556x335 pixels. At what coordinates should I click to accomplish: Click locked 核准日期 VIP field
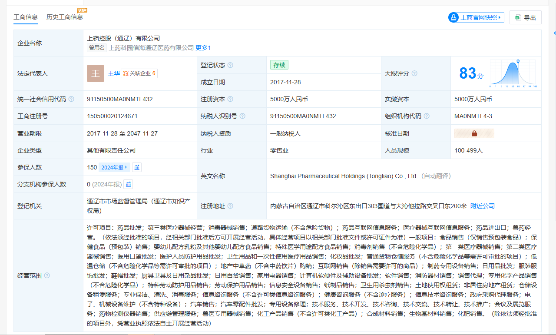pyautogui.click(x=474, y=133)
